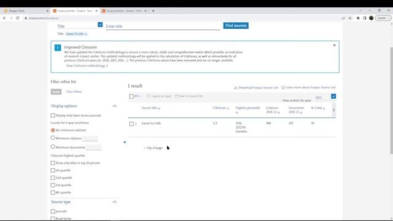Dismiss the Improved Citescore notice
This screenshot has height=221, width=393.
click(334, 45)
